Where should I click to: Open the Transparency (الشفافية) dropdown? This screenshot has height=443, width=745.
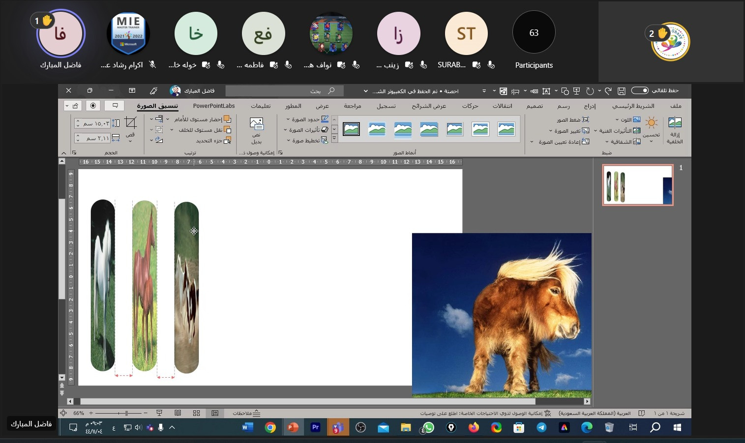click(x=623, y=142)
